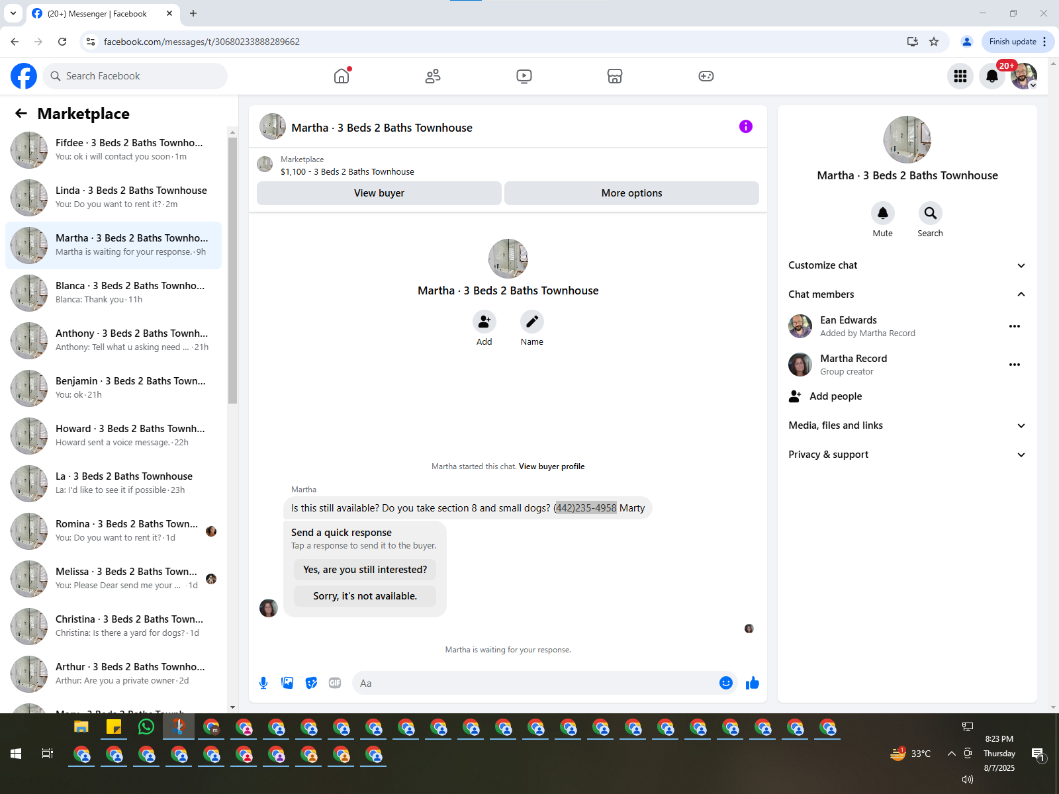The width and height of the screenshot is (1059, 794).
Task: Open the Marketplace storefront icon
Action: [x=615, y=76]
